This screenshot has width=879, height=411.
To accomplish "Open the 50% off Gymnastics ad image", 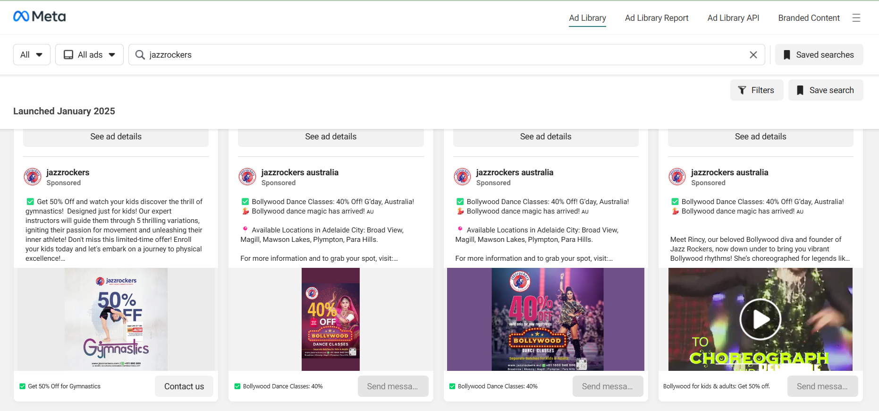I will pos(116,319).
